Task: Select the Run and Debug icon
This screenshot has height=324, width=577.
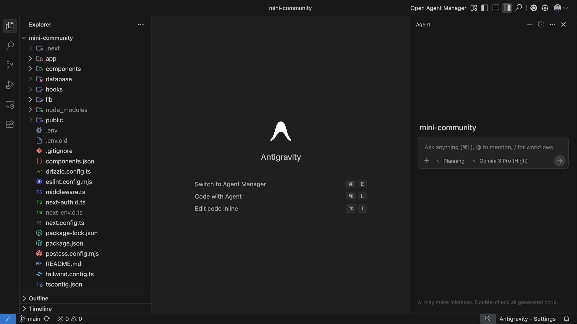Action: (x=10, y=85)
